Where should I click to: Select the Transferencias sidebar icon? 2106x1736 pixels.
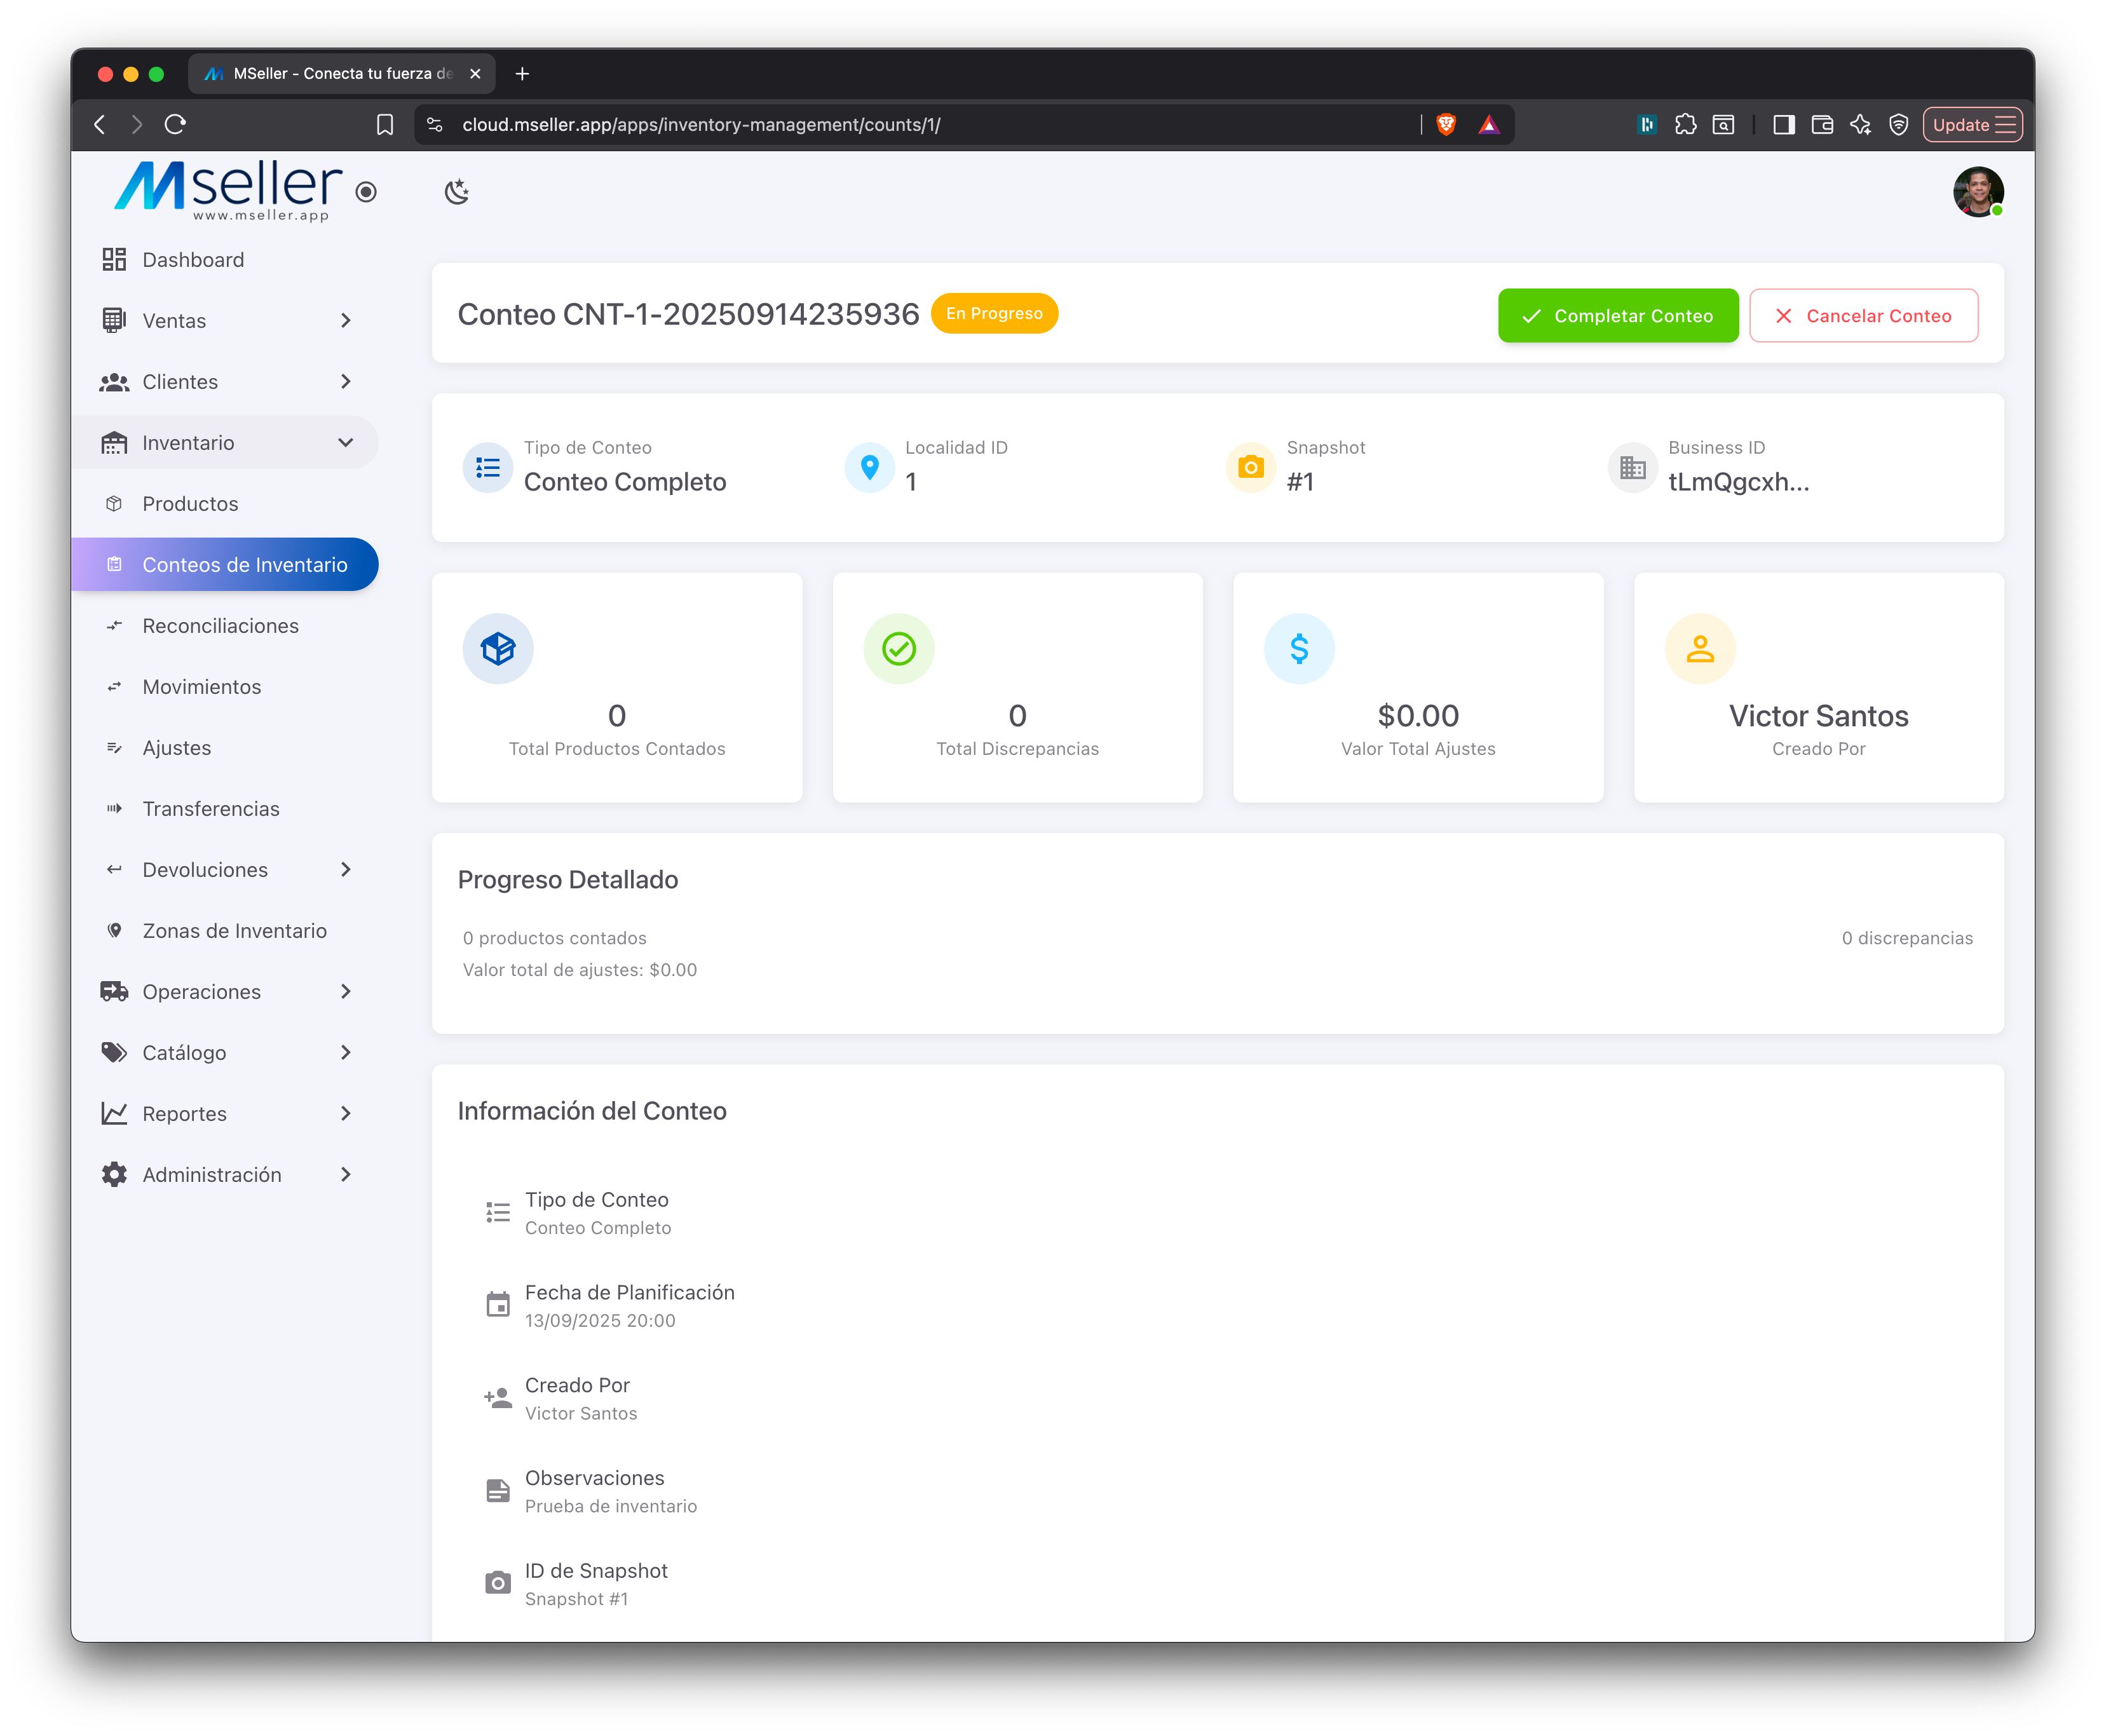click(x=115, y=808)
